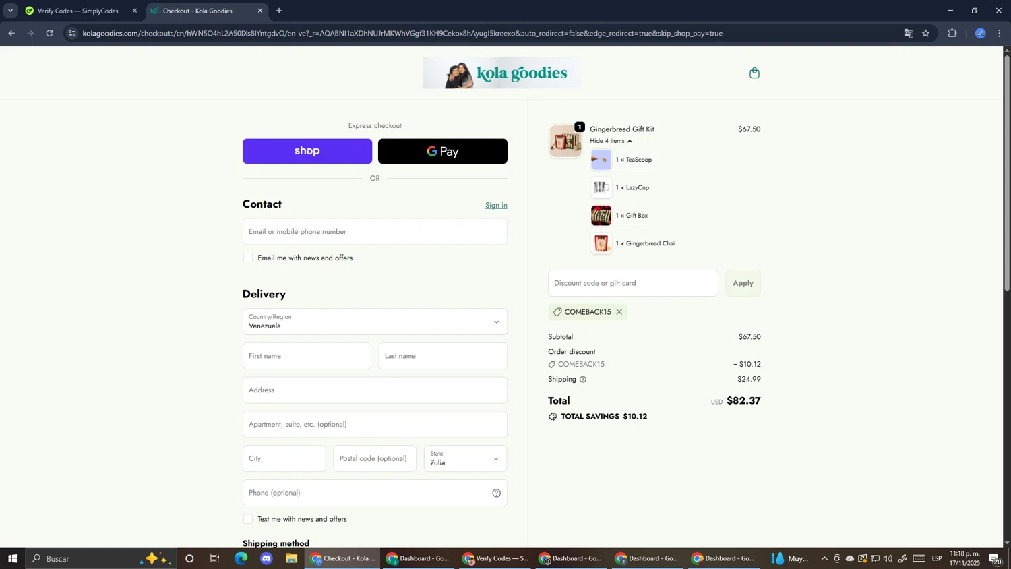Bookmark this page with the star icon

click(925, 33)
